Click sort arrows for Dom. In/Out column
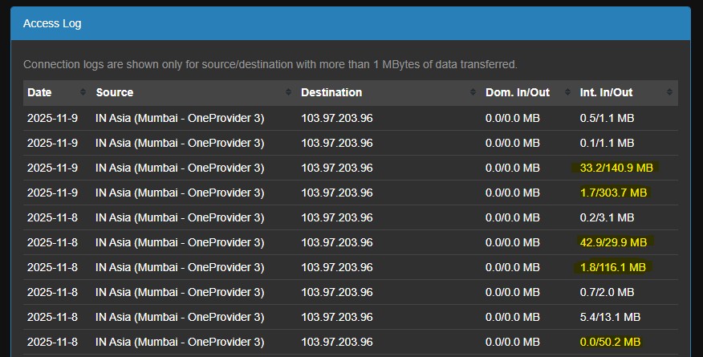 567,93
